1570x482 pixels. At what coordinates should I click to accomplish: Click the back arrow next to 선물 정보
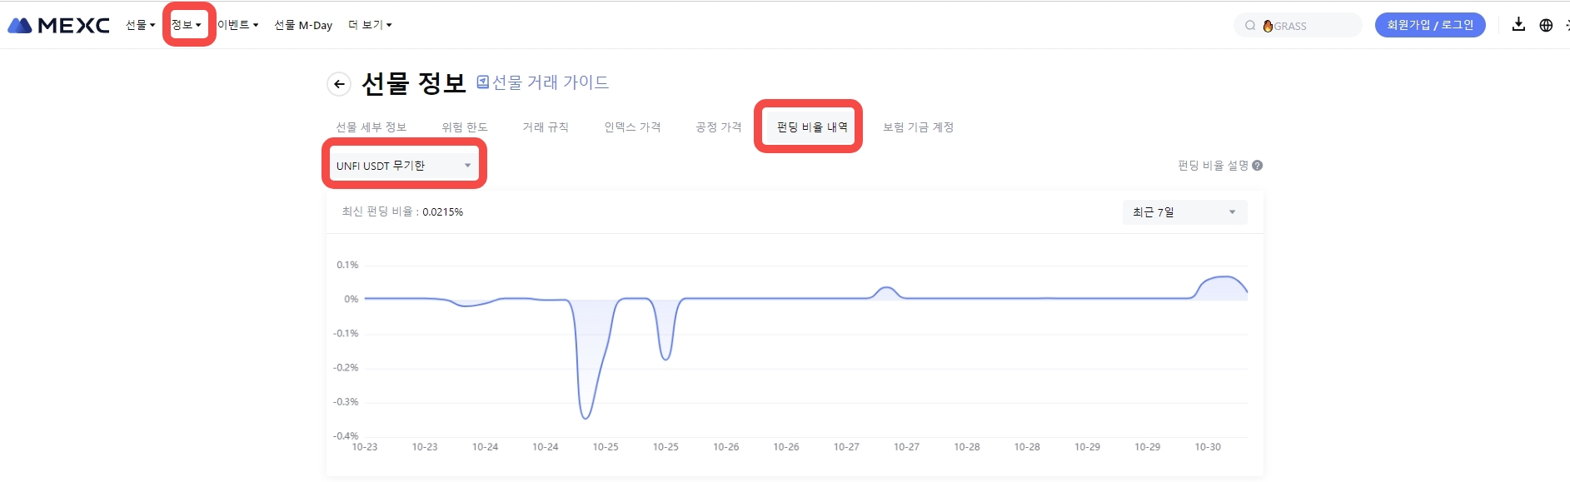338,84
